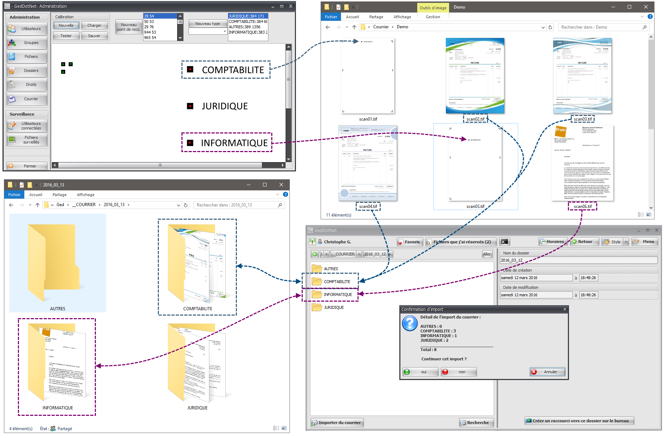667x438 pixels.
Task: Expand the address bar history in the 2016_03_13 explorer
Action: click(178, 205)
